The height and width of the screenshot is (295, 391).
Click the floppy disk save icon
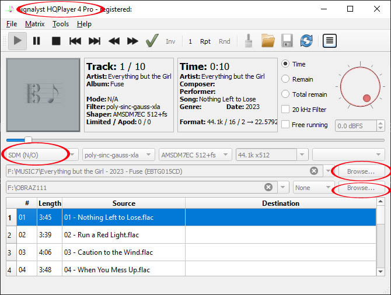287,41
